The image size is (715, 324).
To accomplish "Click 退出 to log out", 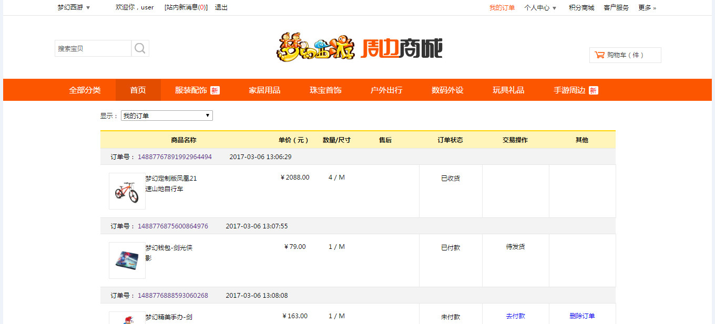I will click(x=221, y=7).
